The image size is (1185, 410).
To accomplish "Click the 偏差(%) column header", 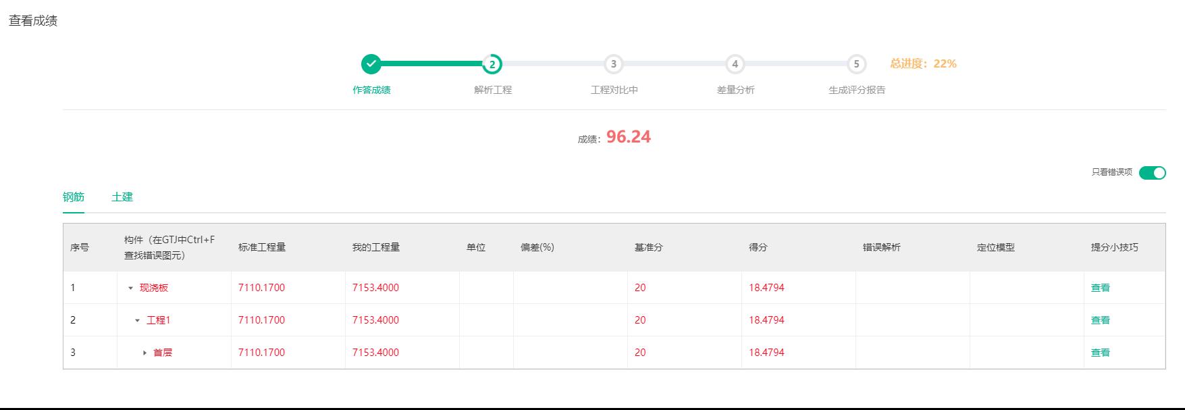I will point(537,247).
